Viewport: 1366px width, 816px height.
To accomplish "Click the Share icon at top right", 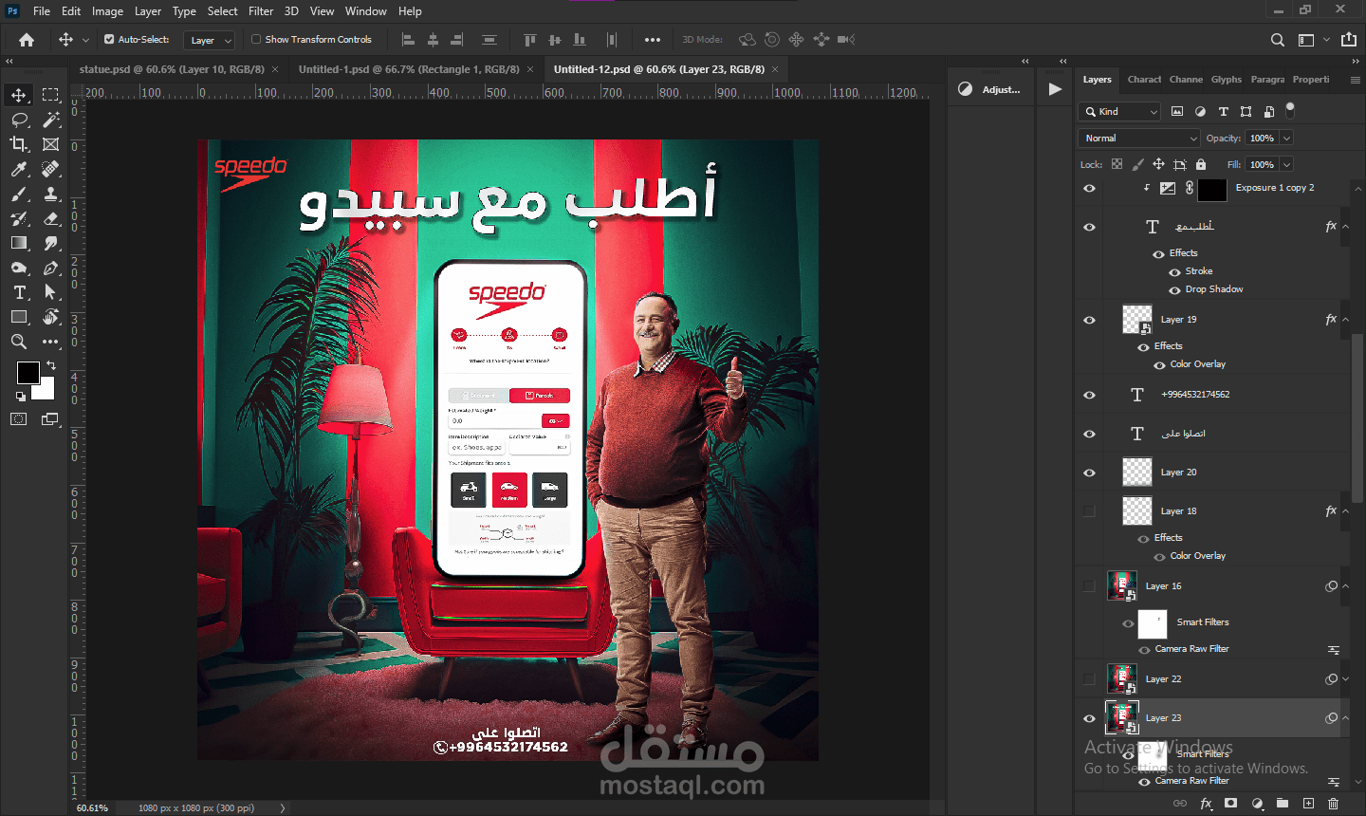I will click(x=1349, y=40).
